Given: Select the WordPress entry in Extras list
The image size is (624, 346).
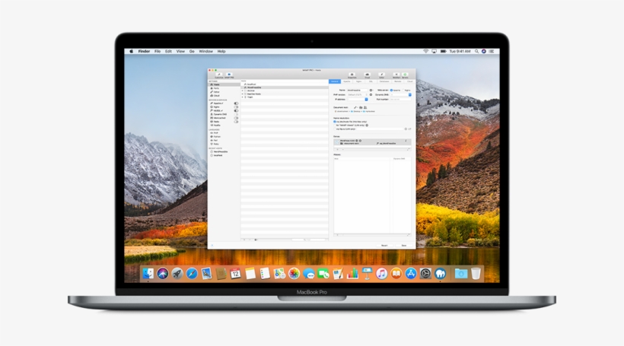Looking at the screenshot, I should pyautogui.click(x=372, y=142).
